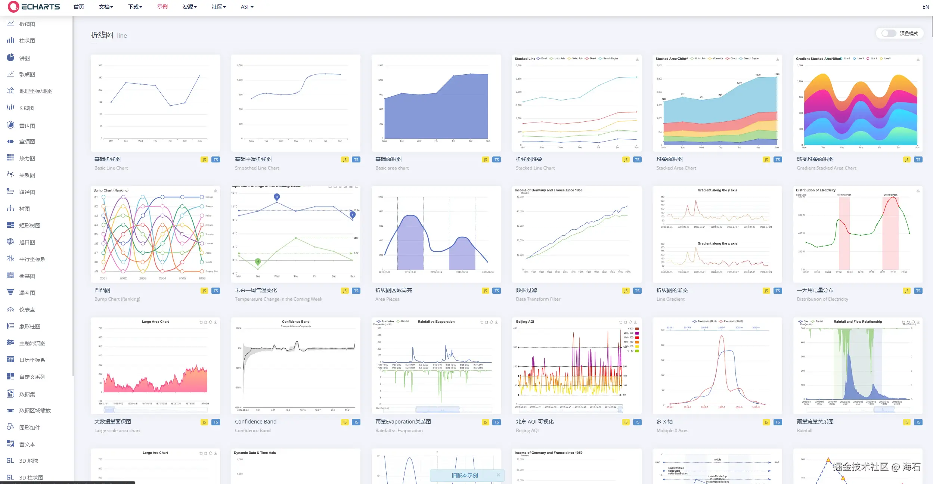Open the 社区 dropdown menu
Image resolution: width=933 pixels, height=484 pixels.
[218, 7]
